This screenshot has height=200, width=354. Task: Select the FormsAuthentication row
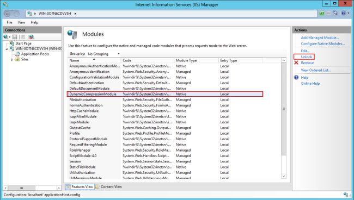tap(165, 105)
